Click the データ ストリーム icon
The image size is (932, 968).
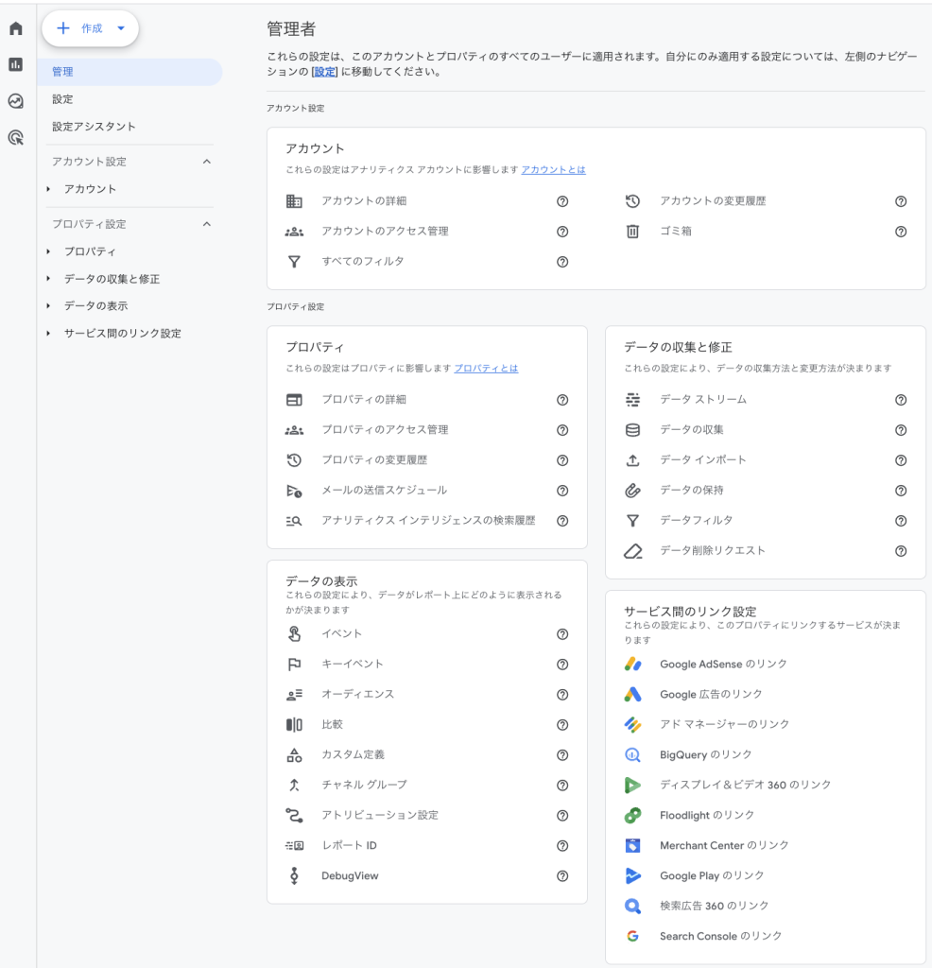(x=634, y=400)
